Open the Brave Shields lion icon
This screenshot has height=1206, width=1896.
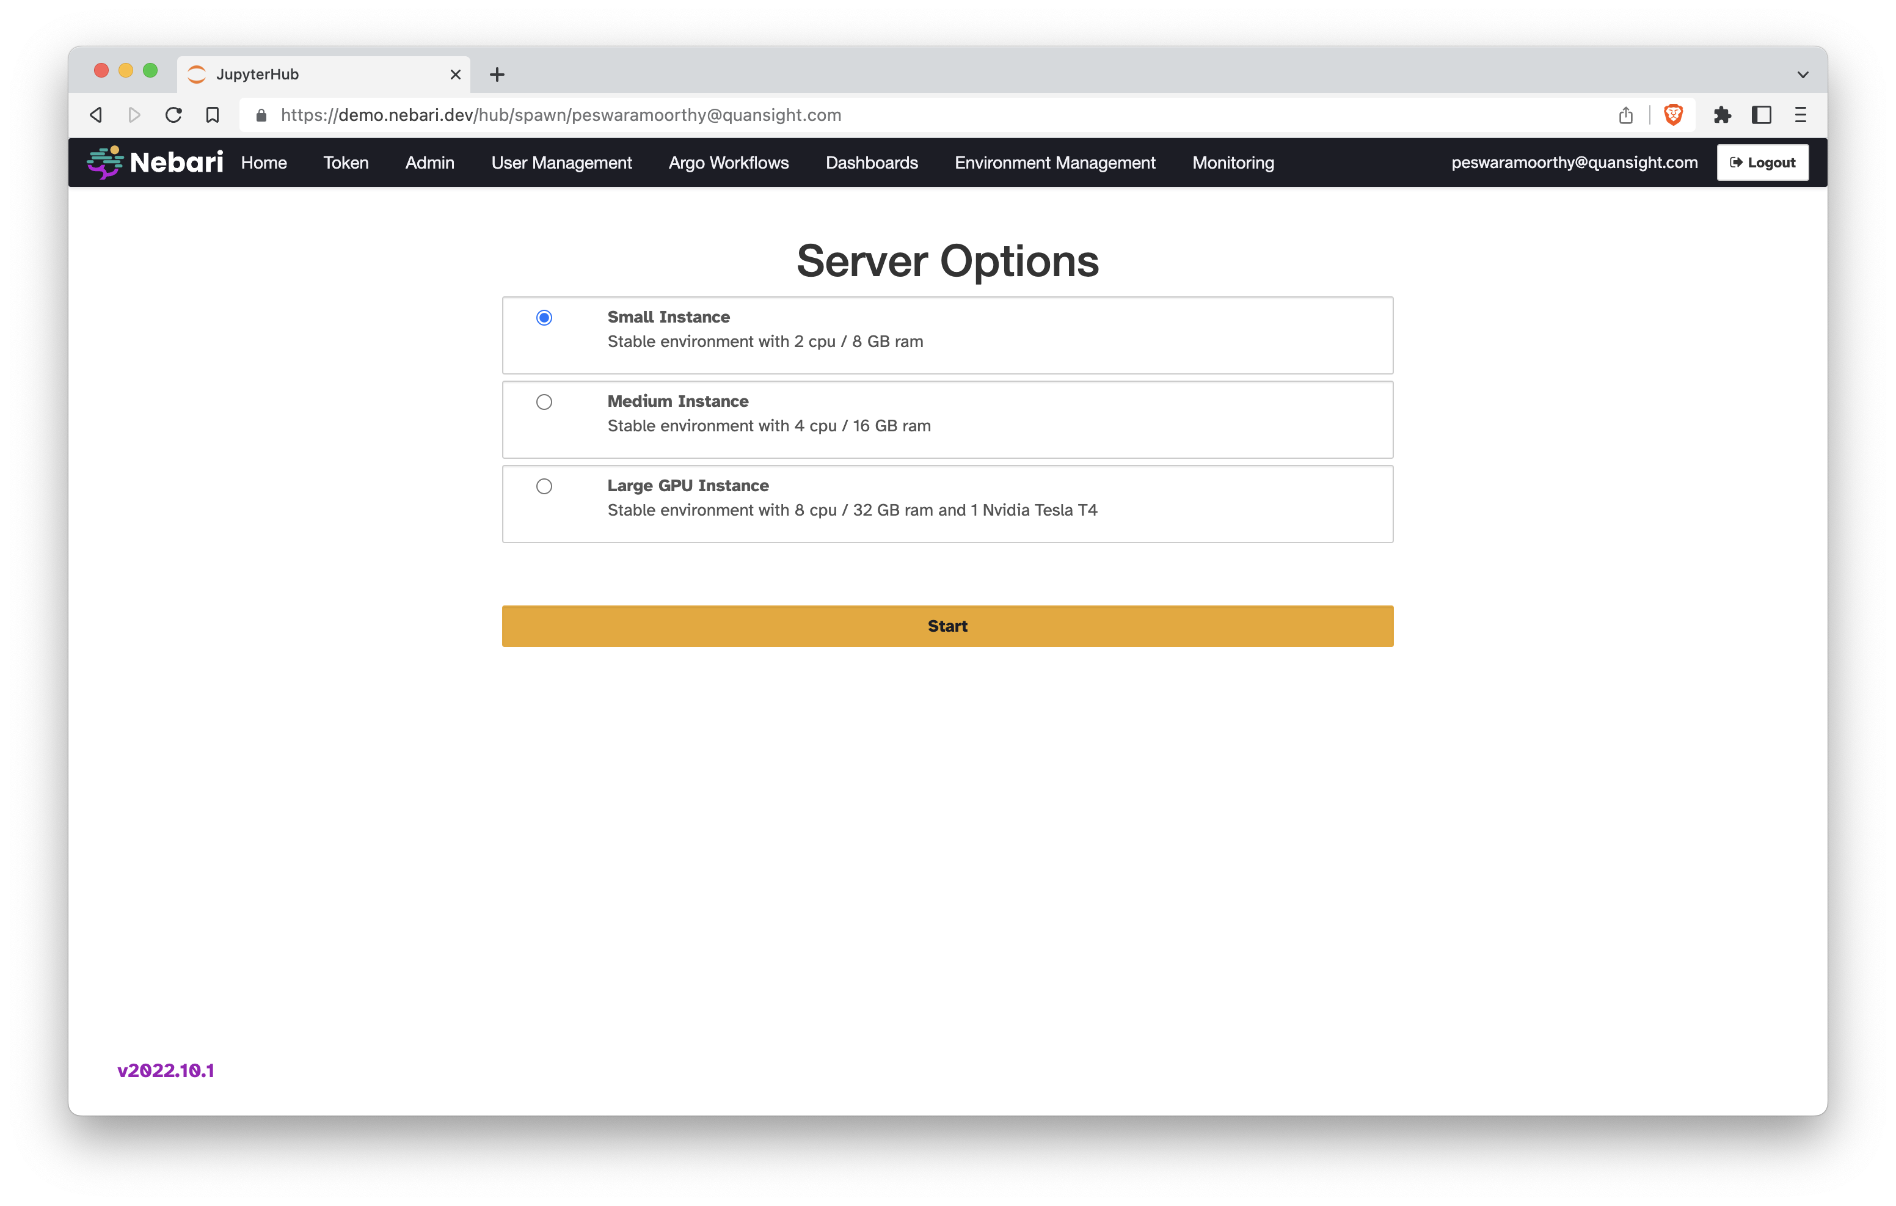pos(1673,115)
